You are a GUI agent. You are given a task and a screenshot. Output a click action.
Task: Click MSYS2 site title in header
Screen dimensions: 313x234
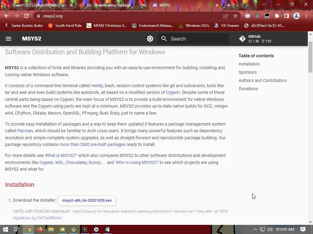coord(31,39)
